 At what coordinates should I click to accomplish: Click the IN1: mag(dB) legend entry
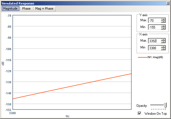pos(150,57)
